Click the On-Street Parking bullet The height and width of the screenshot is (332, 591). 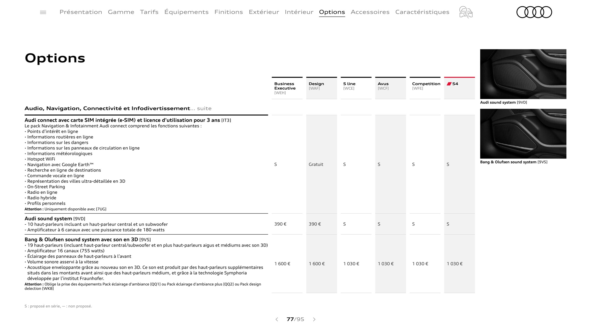click(45, 187)
